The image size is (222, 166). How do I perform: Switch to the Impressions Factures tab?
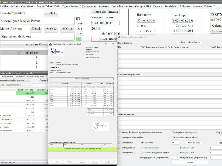(x=35, y=76)
